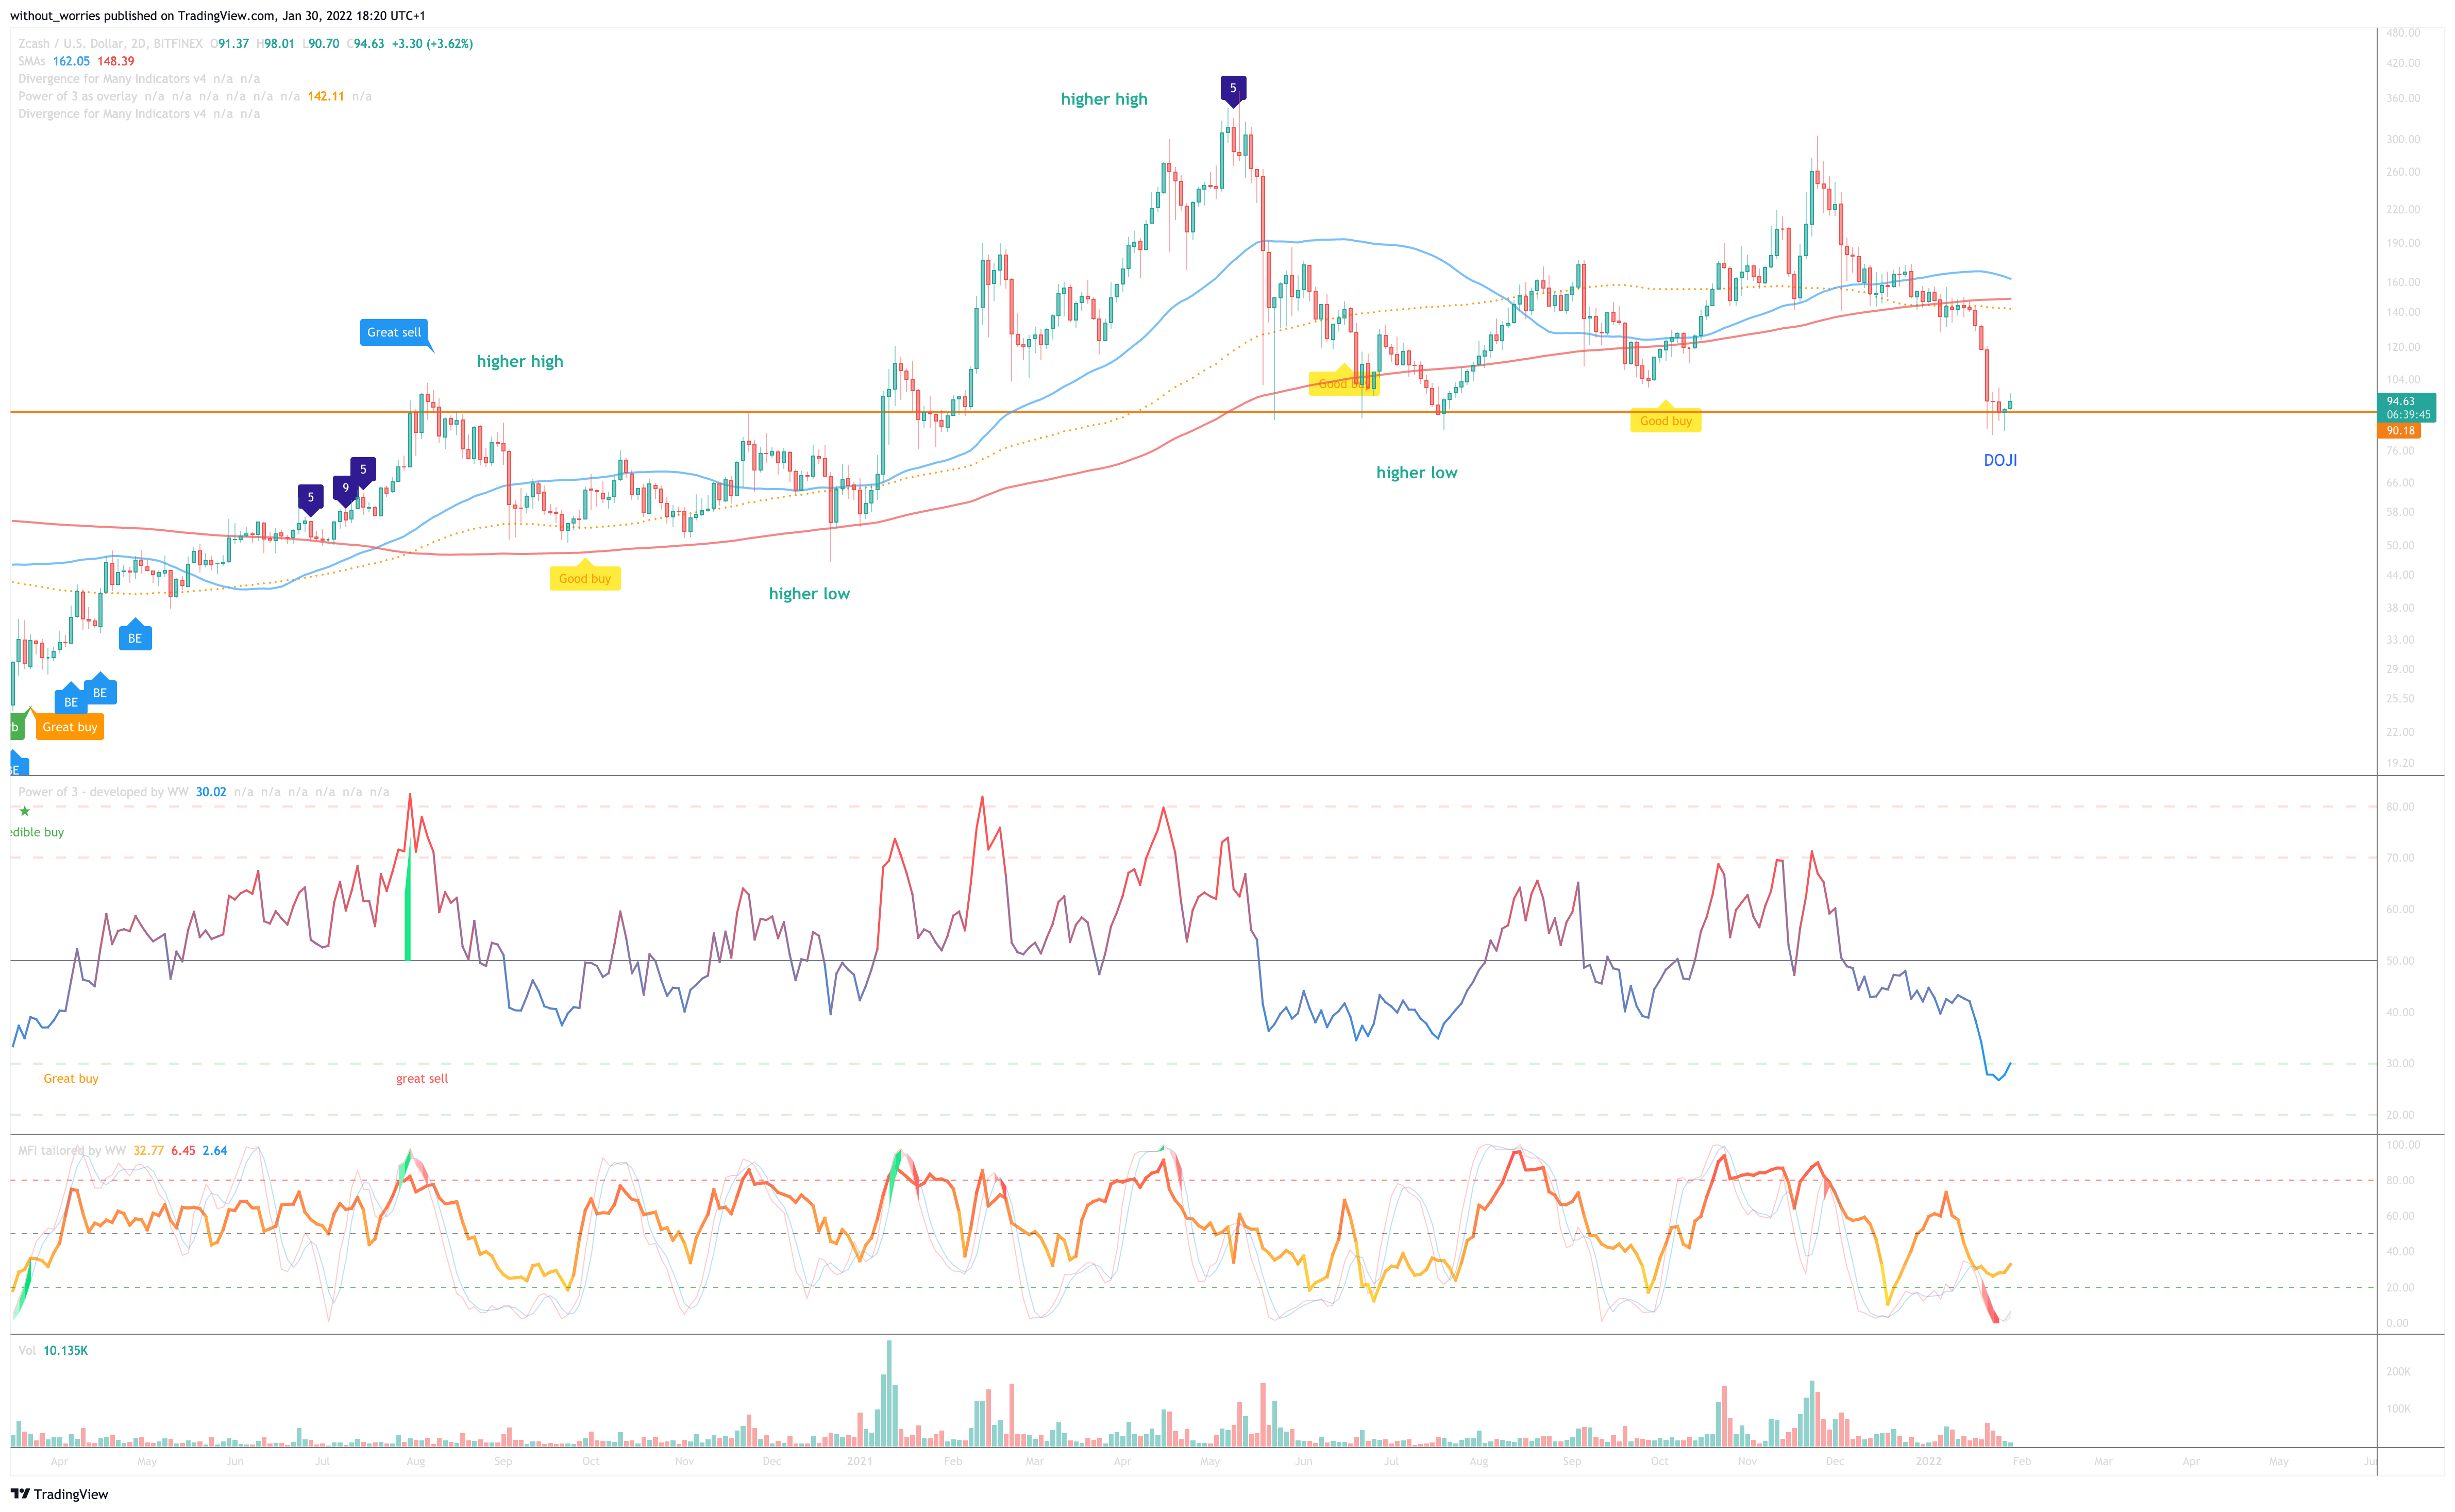This screenshot has height=1512, width=2455.
Task: Click the Zcash / U.S. Dollar symbol title
Action: point(110,44)
